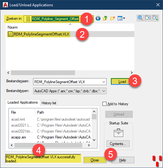Image resolution: width=163 pixels, height=168 pixels.
Task: Switch to the Loaded Applications tab
Action: (23, 102)
